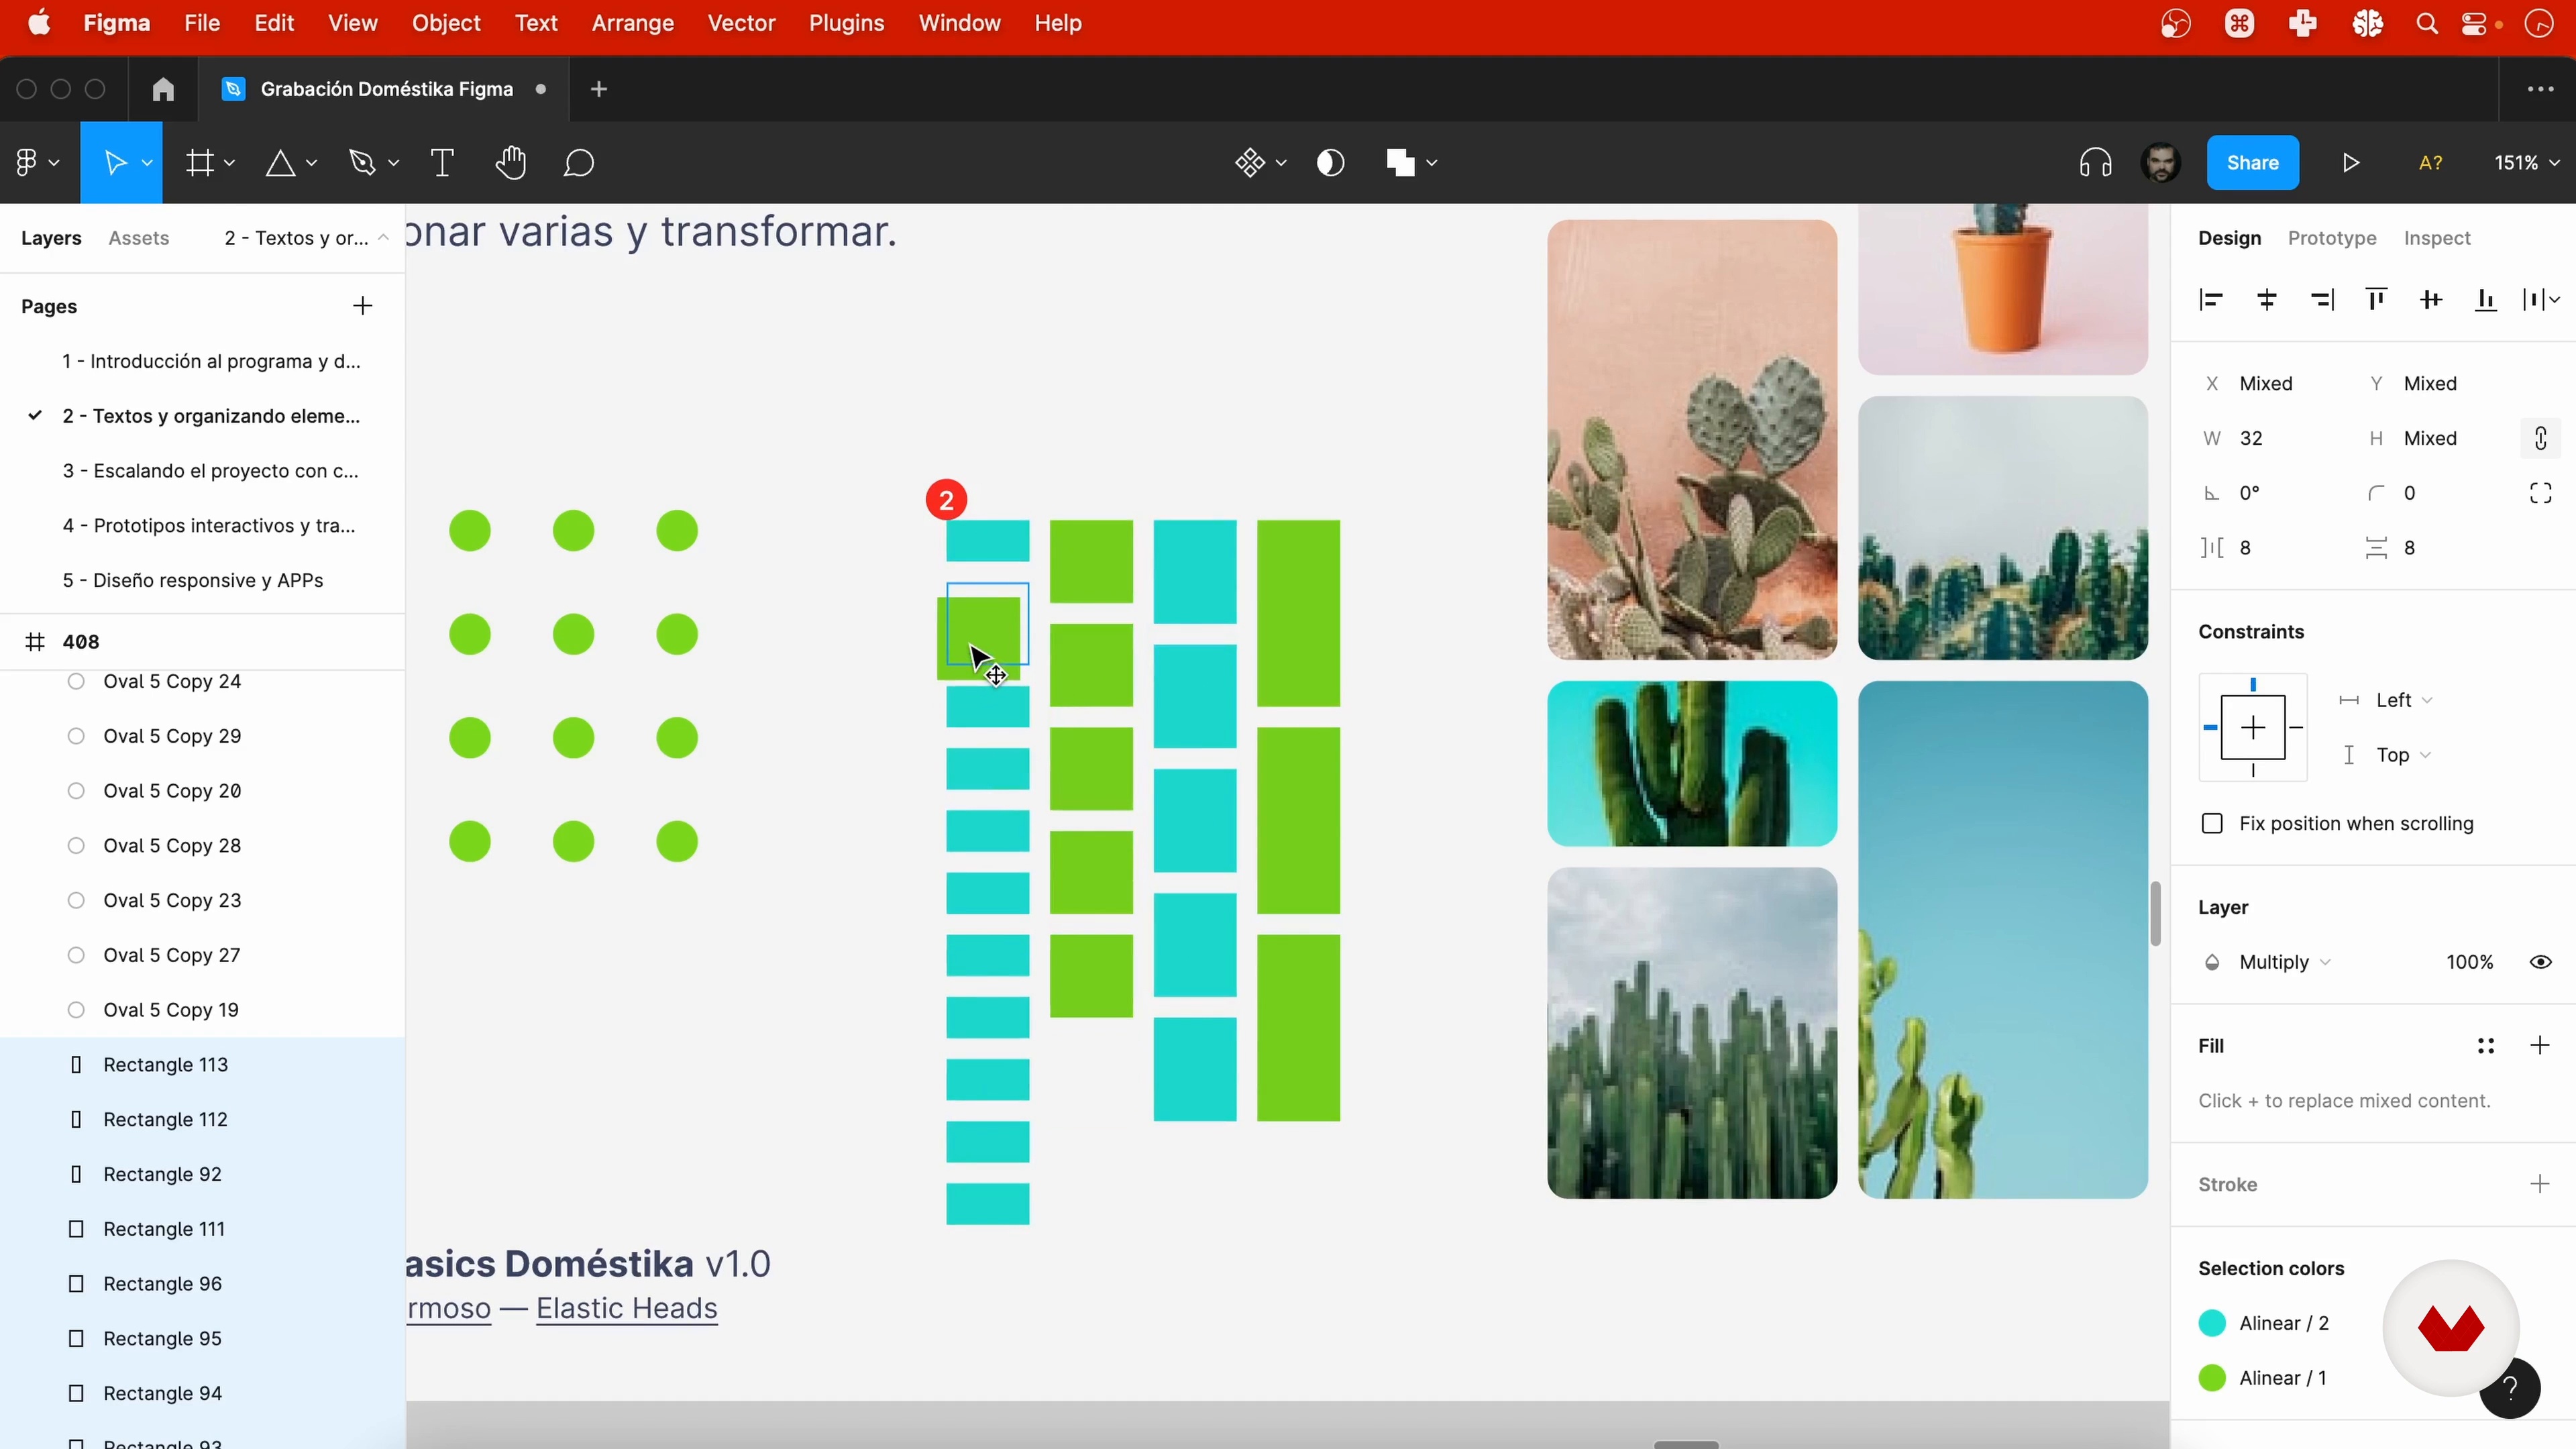The height and width of the screenshot is (1449, 2576).
Task: Toggle independent corner radius
Action: pos(2540,493)
